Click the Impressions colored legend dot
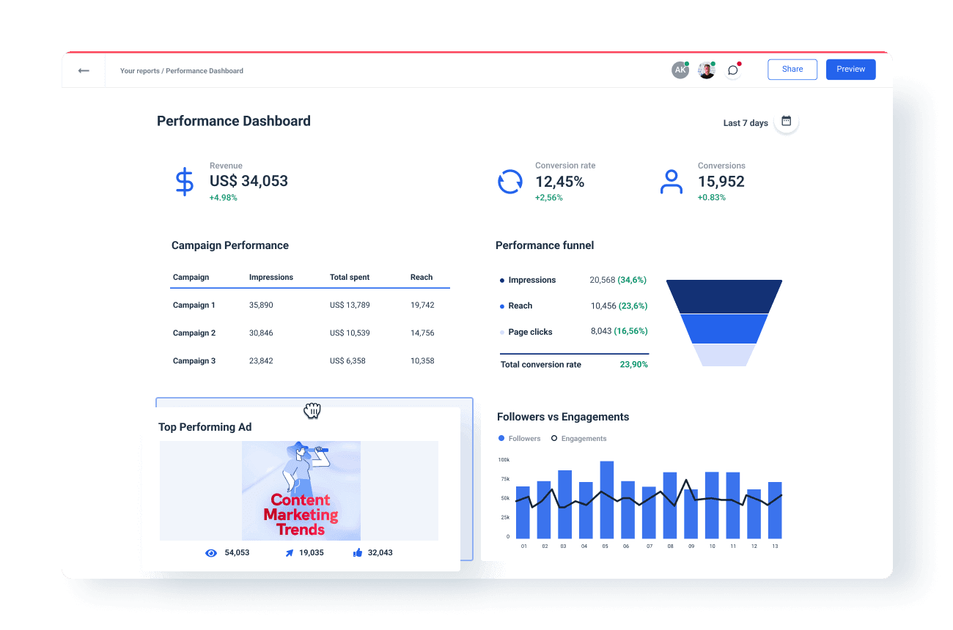The height and width of the screenshot is (630, 953). point(501,280)
